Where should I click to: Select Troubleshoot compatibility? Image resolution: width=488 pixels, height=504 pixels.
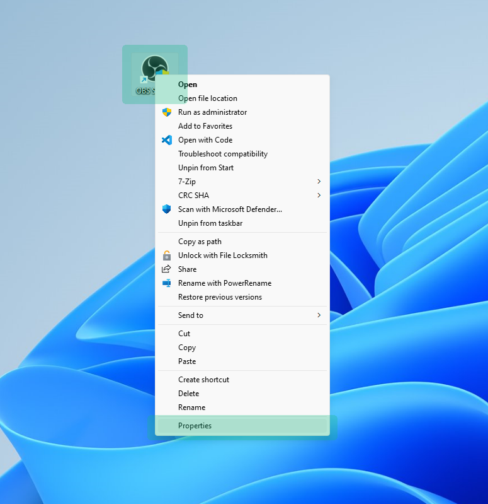pos(223,154)
